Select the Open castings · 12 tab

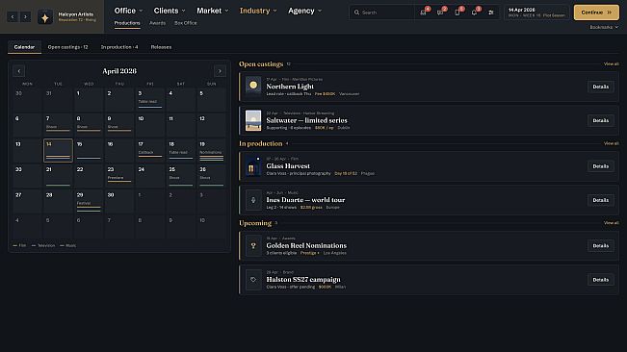tap(67, 47)
